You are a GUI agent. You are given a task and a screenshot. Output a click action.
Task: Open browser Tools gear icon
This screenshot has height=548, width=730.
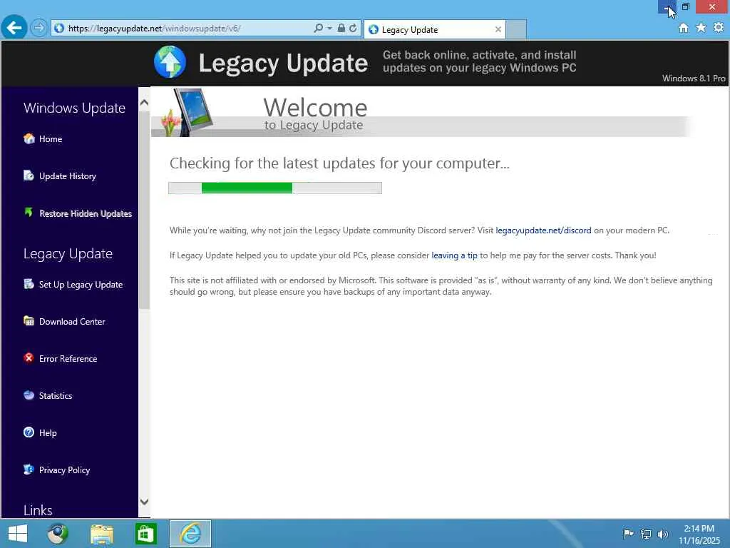pyautogui.click(x=719, y=28)
